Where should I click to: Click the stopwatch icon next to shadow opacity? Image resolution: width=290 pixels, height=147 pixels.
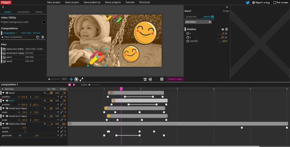click(187, 41)
